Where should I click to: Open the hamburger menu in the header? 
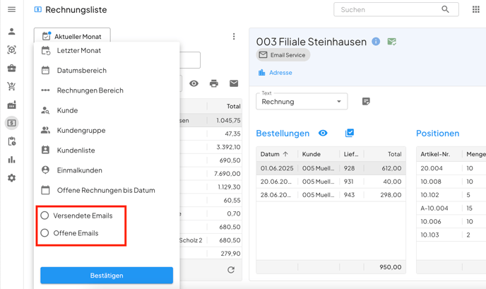point(11,10)
